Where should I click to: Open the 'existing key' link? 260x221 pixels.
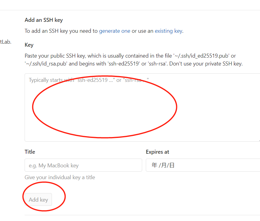pyautogui.click(x=169, y=31)
